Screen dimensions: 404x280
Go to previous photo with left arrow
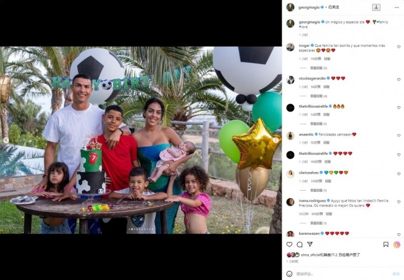pos(6,140)
